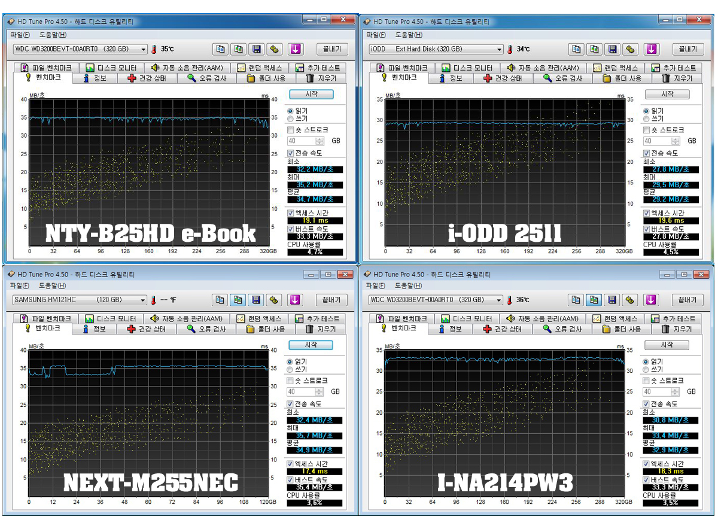Viewport: 718px width, 529px height.
Task: Select 쓰기 (write) radio in 35°C WDC window
Action: coord(291,118)
